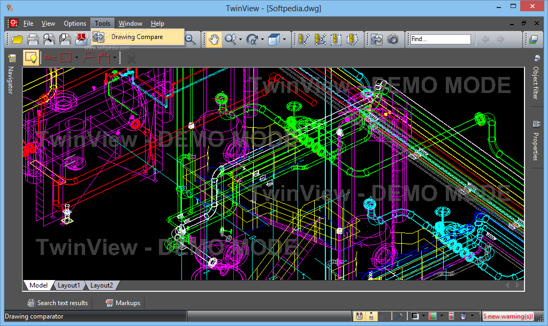The width and height of the screenshot is (548, 326).
Task: Click the TwinView app icon in menu bar
Action: [x=13, y=23]
